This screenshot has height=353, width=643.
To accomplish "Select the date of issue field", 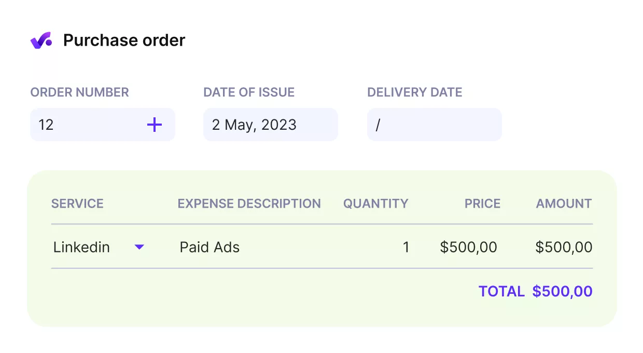I will pyautogui.click(x=270, y=125).
